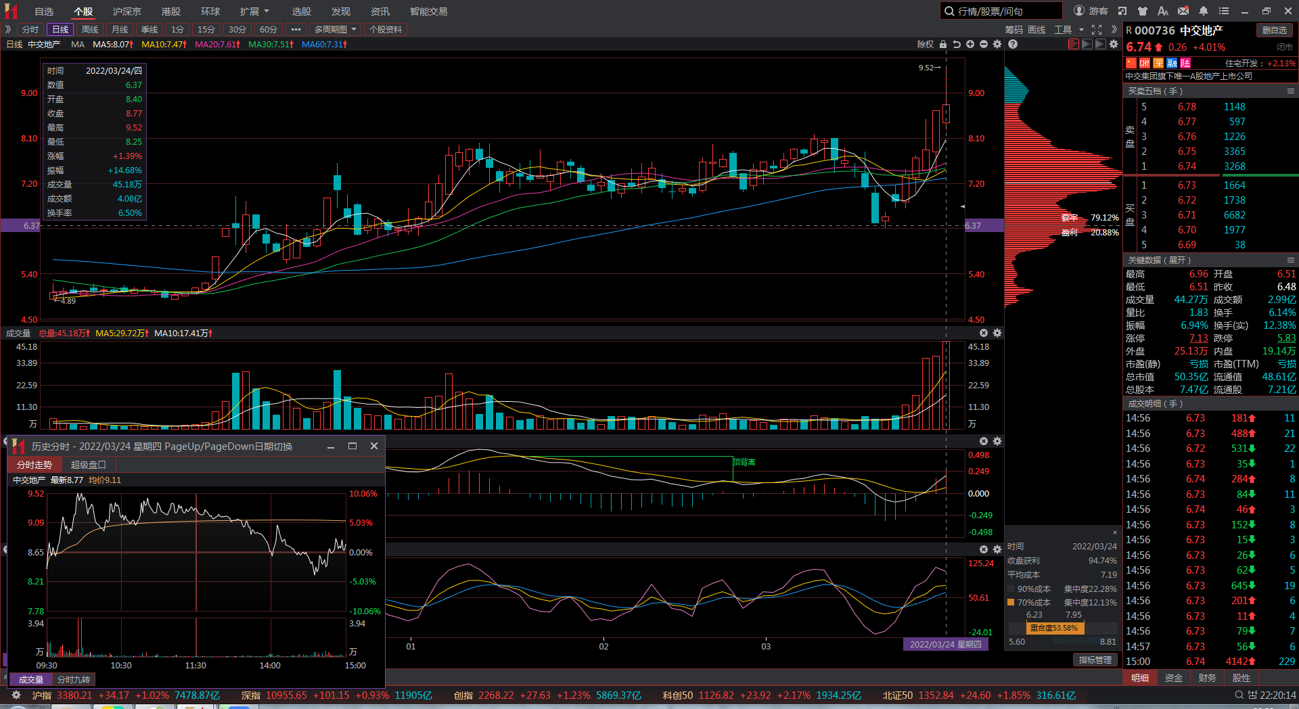Viewport: 1299px width, 709px height.
Task: Open MACD panel settings gear
Action: (x=997, y=441)
